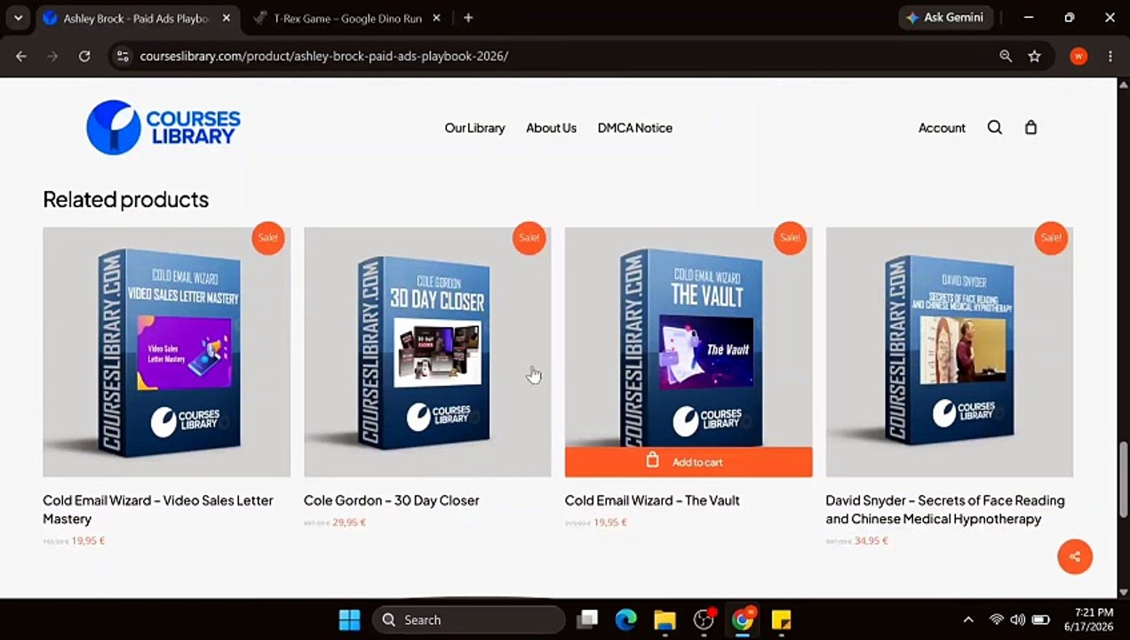Open the About Us menu item
The height and width of the screenshot is (640, 1130).
551,128
